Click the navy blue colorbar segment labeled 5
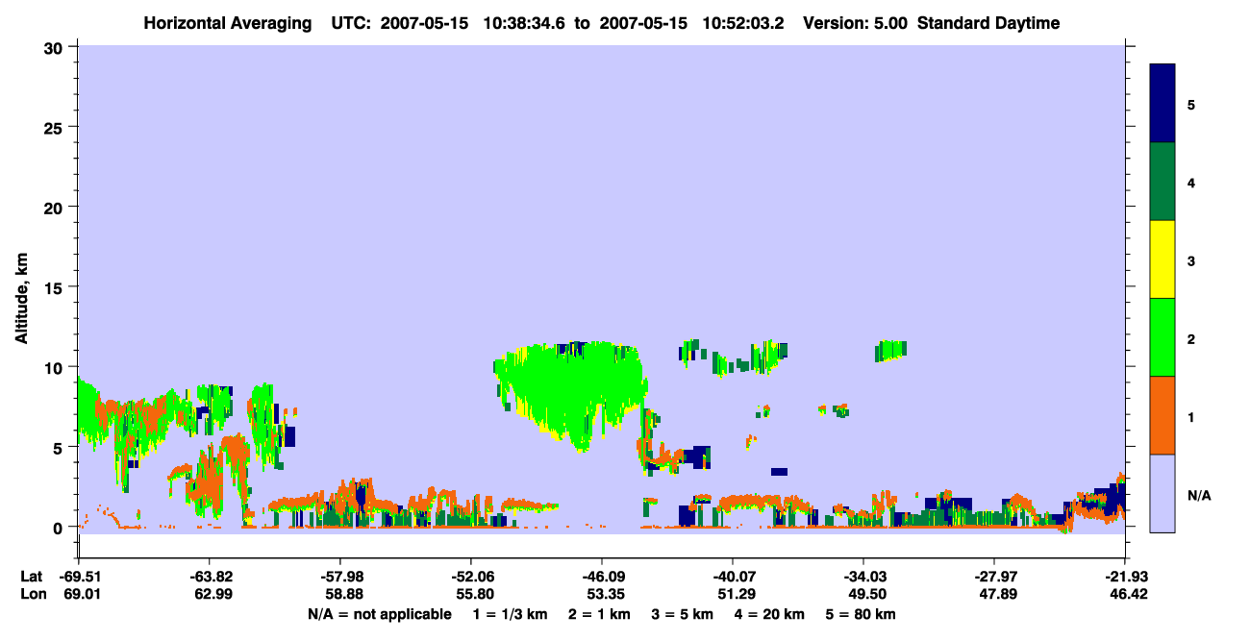This screenshot has width=1250, height=641. [x=1162, y=104]
